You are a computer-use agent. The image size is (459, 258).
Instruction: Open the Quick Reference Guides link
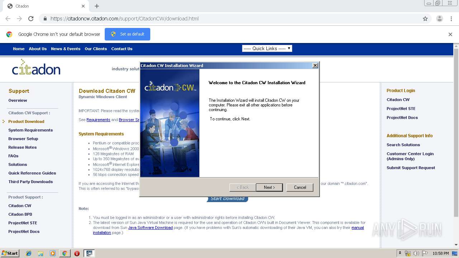coord(32,173)
